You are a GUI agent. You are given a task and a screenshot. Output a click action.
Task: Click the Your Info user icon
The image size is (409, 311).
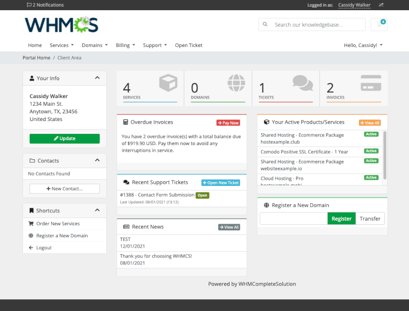32,78
